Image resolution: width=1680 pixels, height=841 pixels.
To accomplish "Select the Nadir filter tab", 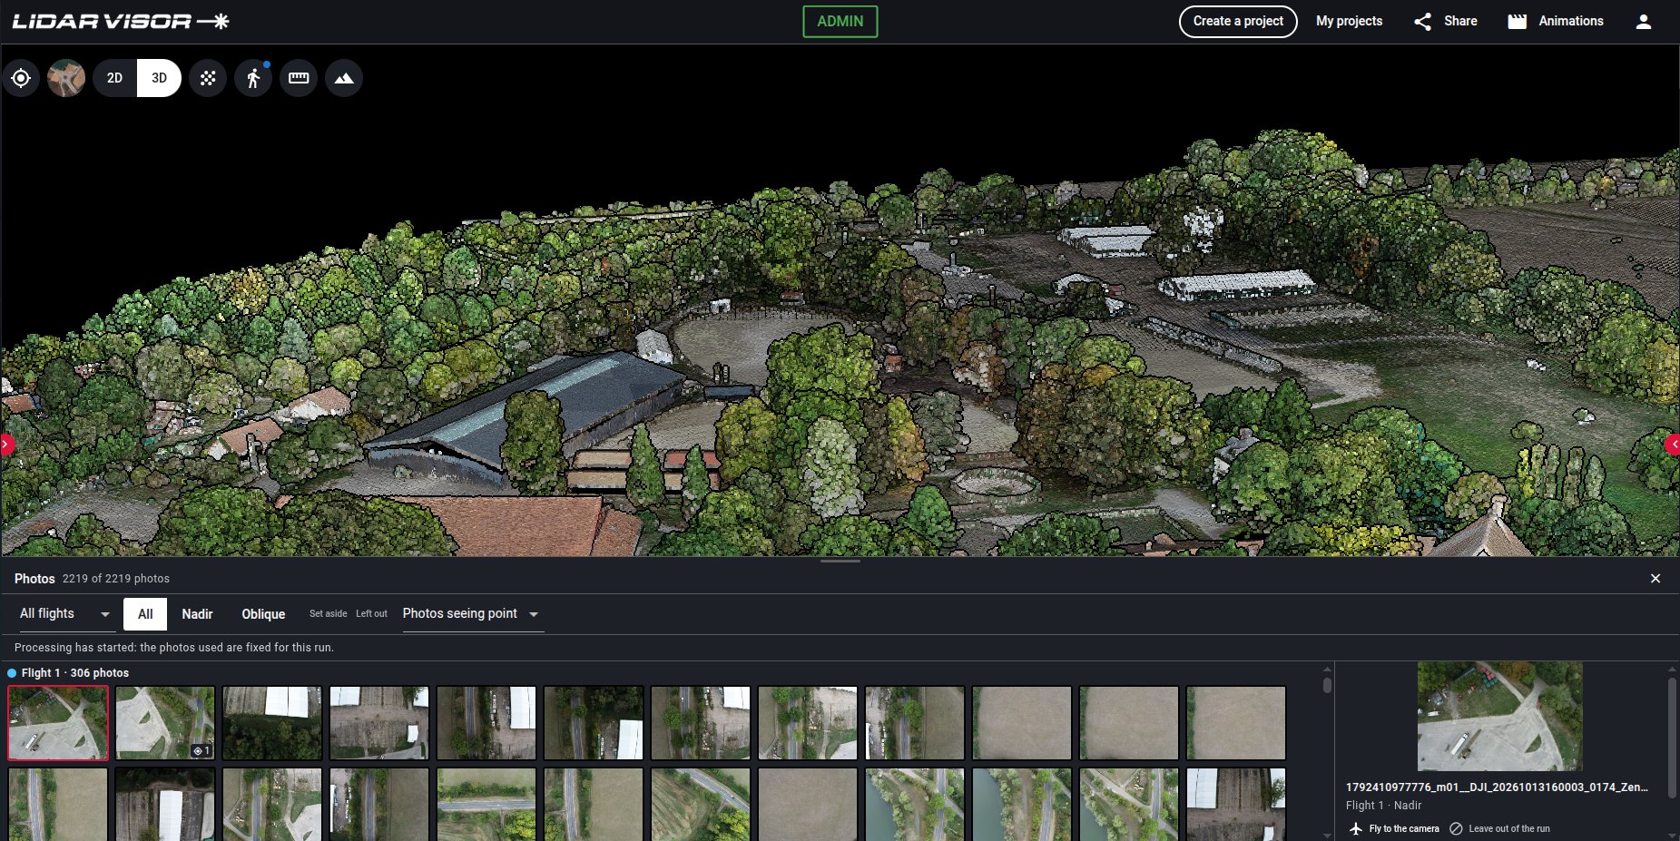I will point(197,614).
